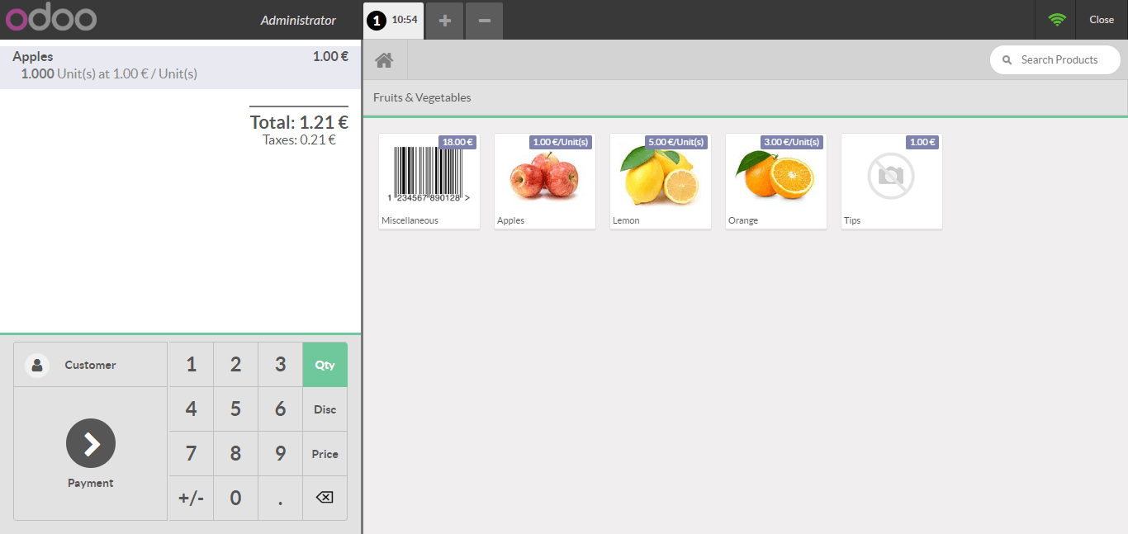The height and width of the screenshot is (534, 1128).
Task: Select the order tab showing 10:54
Action: (393, 20)
